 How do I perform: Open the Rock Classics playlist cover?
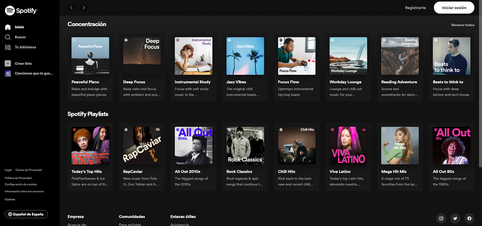[x=245, y=146]
